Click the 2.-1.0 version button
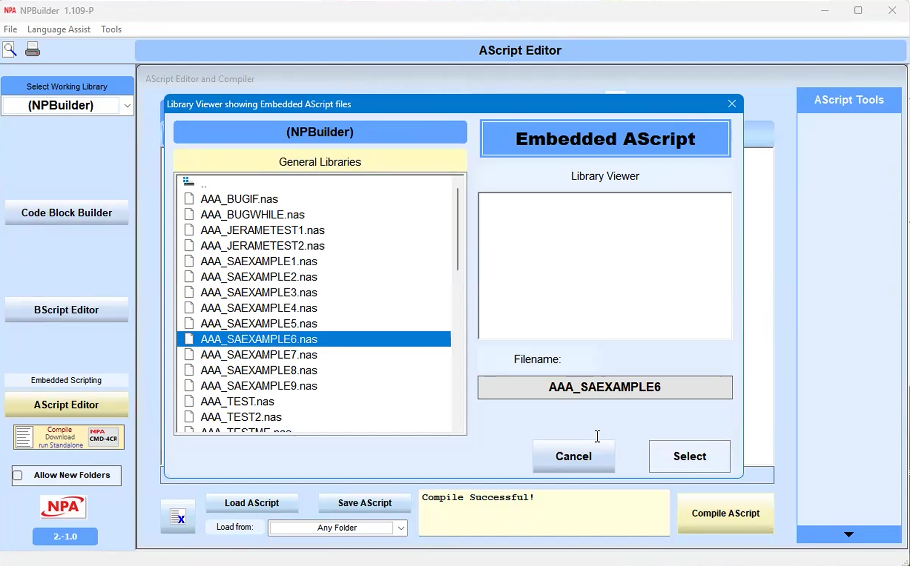Screen dimensions: 910x566 pyautogui.click(x=65, y=537)
